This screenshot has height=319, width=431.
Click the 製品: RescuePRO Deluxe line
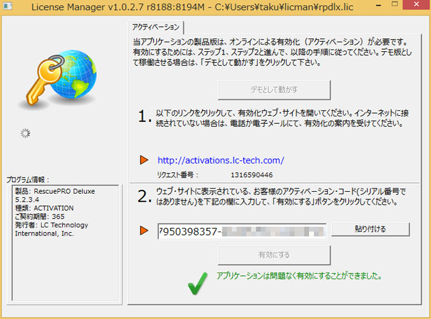click(x=55, y=191)
